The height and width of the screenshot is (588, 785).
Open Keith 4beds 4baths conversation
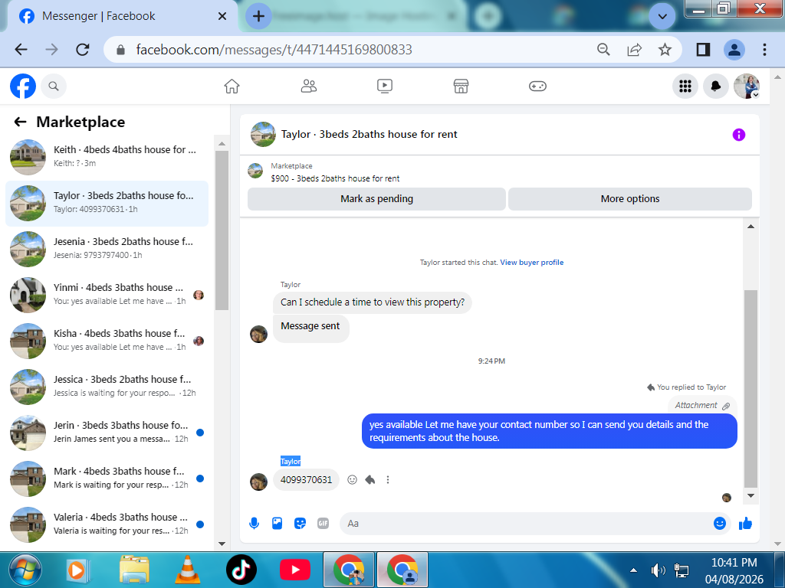tap(107, 157)
